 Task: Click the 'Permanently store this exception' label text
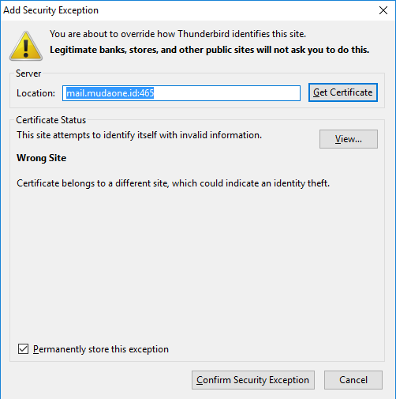coord(101,349)
